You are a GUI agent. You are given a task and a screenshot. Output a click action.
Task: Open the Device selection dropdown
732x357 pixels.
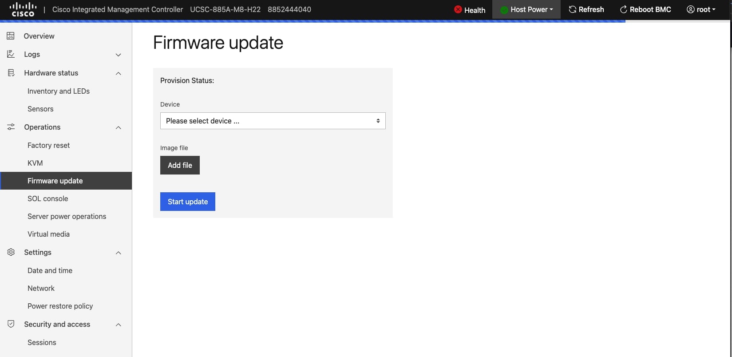[273, 121]
